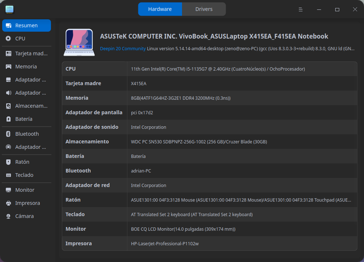Open the hamburger main menu
Image resolution: width=364 pixels, height=262 pixels.
pyautogui.click(x=301, y=9)
